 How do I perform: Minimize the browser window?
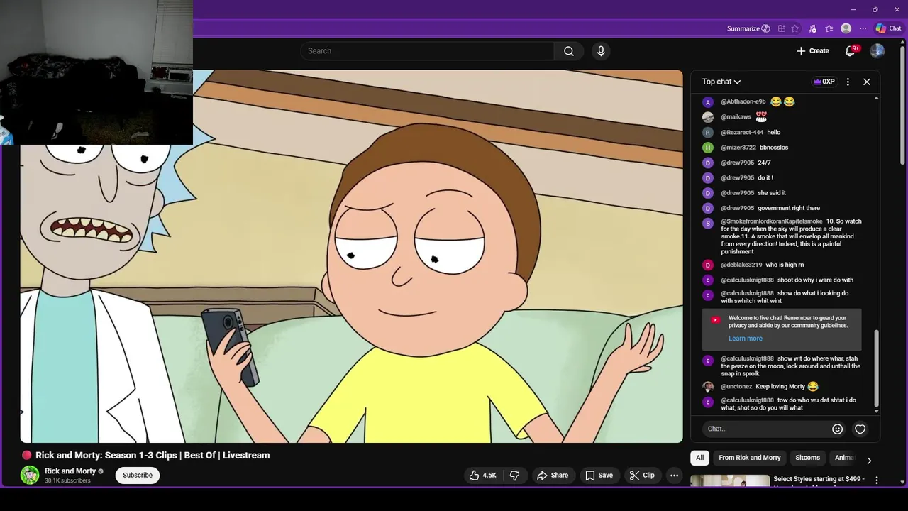click(853, 9)
